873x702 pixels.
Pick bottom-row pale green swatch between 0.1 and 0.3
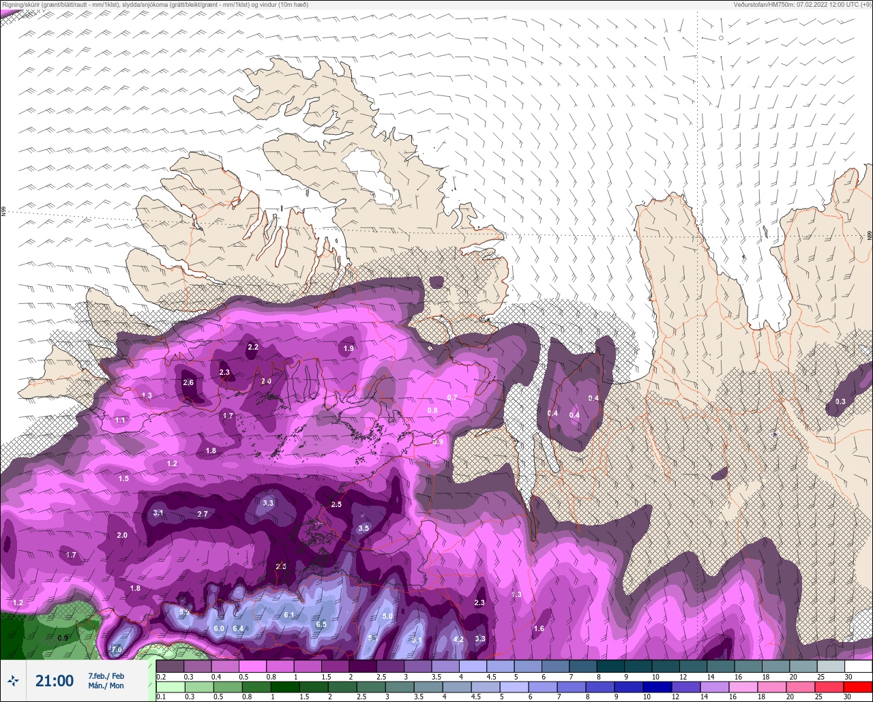[x=170, y=686]
